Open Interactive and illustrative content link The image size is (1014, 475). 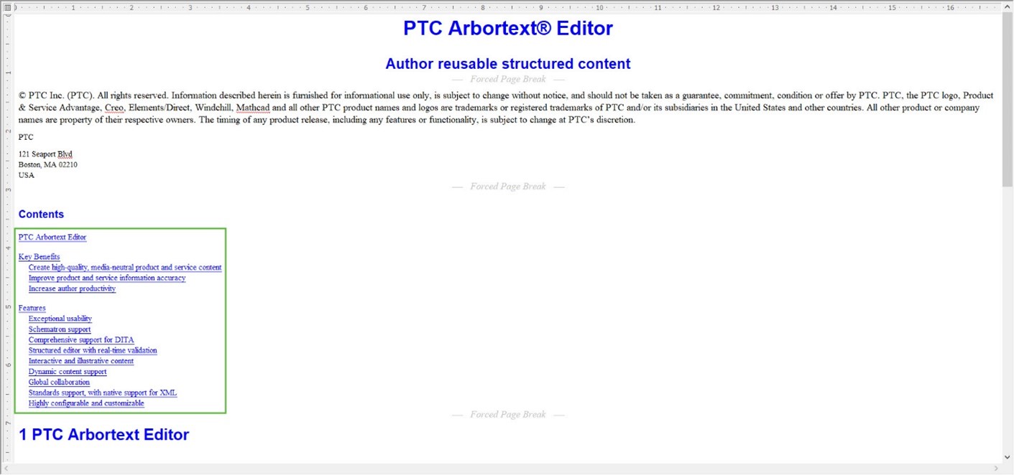pyautogui.click(x=81, y=361)
